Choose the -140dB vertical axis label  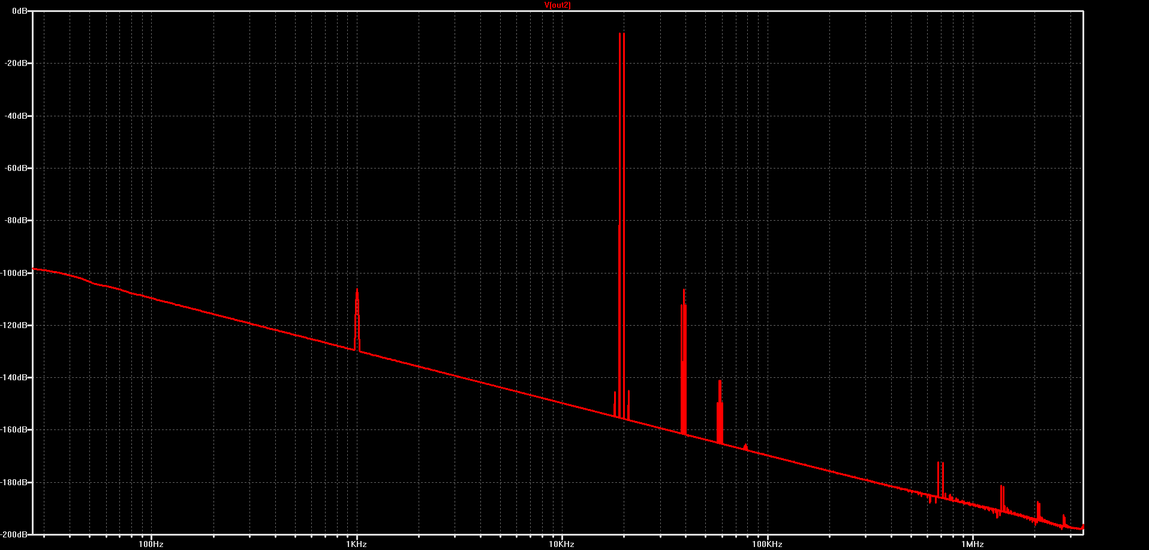click(x=14, y=377)
